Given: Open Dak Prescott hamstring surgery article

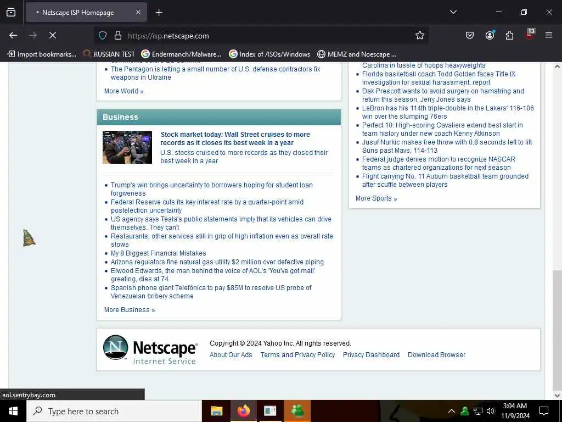Looking at the screenshot, I should point(443,95).
